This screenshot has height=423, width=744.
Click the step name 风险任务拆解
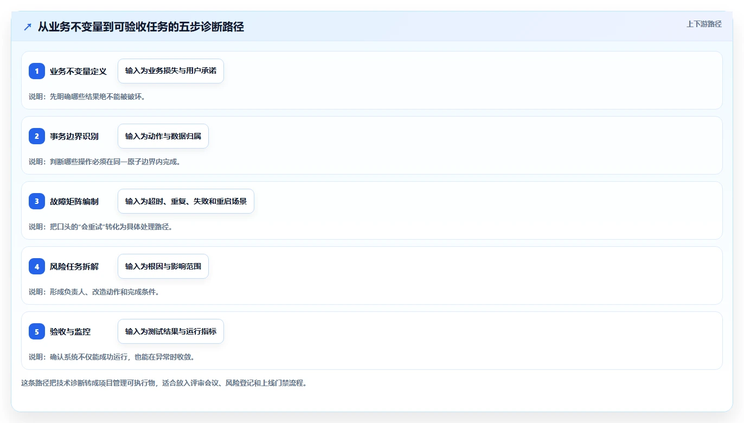click(74, 266)
